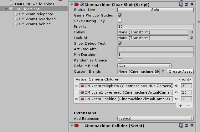Select CM vcam telephoto in hierarchy
This screenshot has width=200, height=132.
pos(36,14)
